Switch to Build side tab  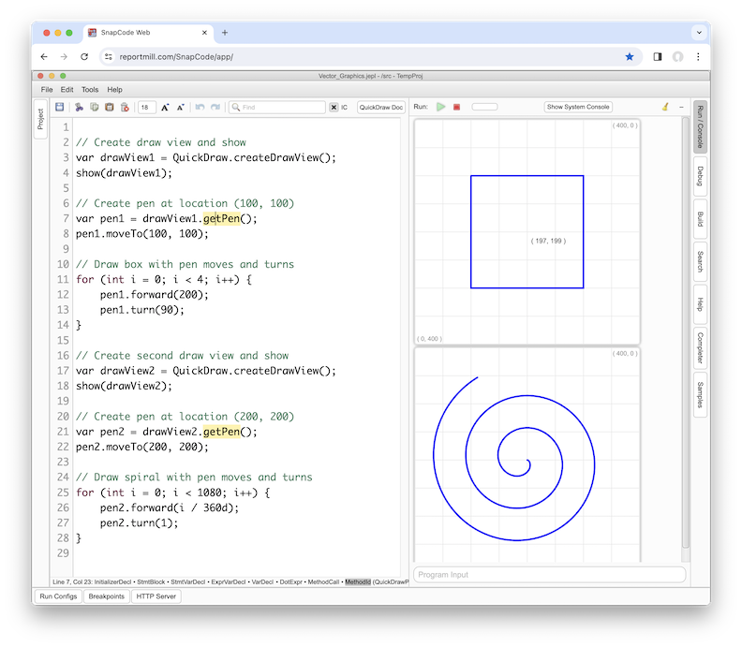pyautogui.click(x=700, y=219)
